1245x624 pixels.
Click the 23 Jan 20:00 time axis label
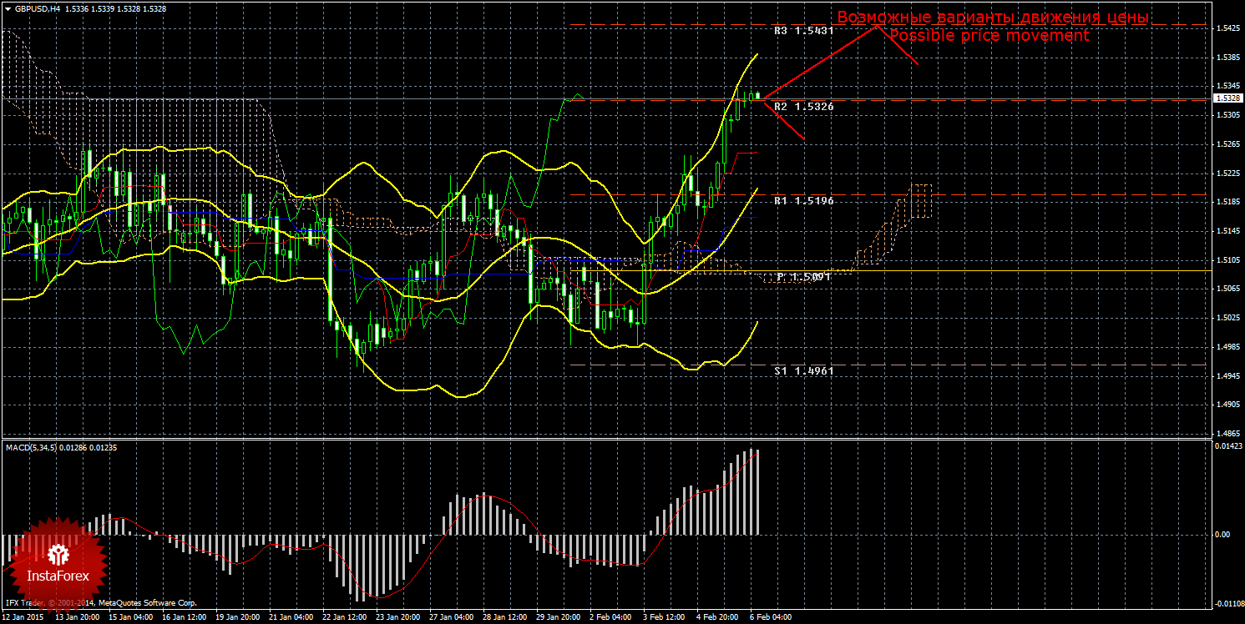pyautogui.click(x=397, y=618)
